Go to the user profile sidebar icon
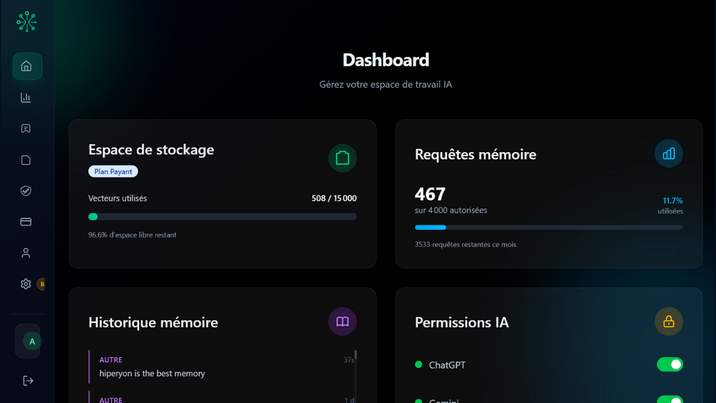 26,253
